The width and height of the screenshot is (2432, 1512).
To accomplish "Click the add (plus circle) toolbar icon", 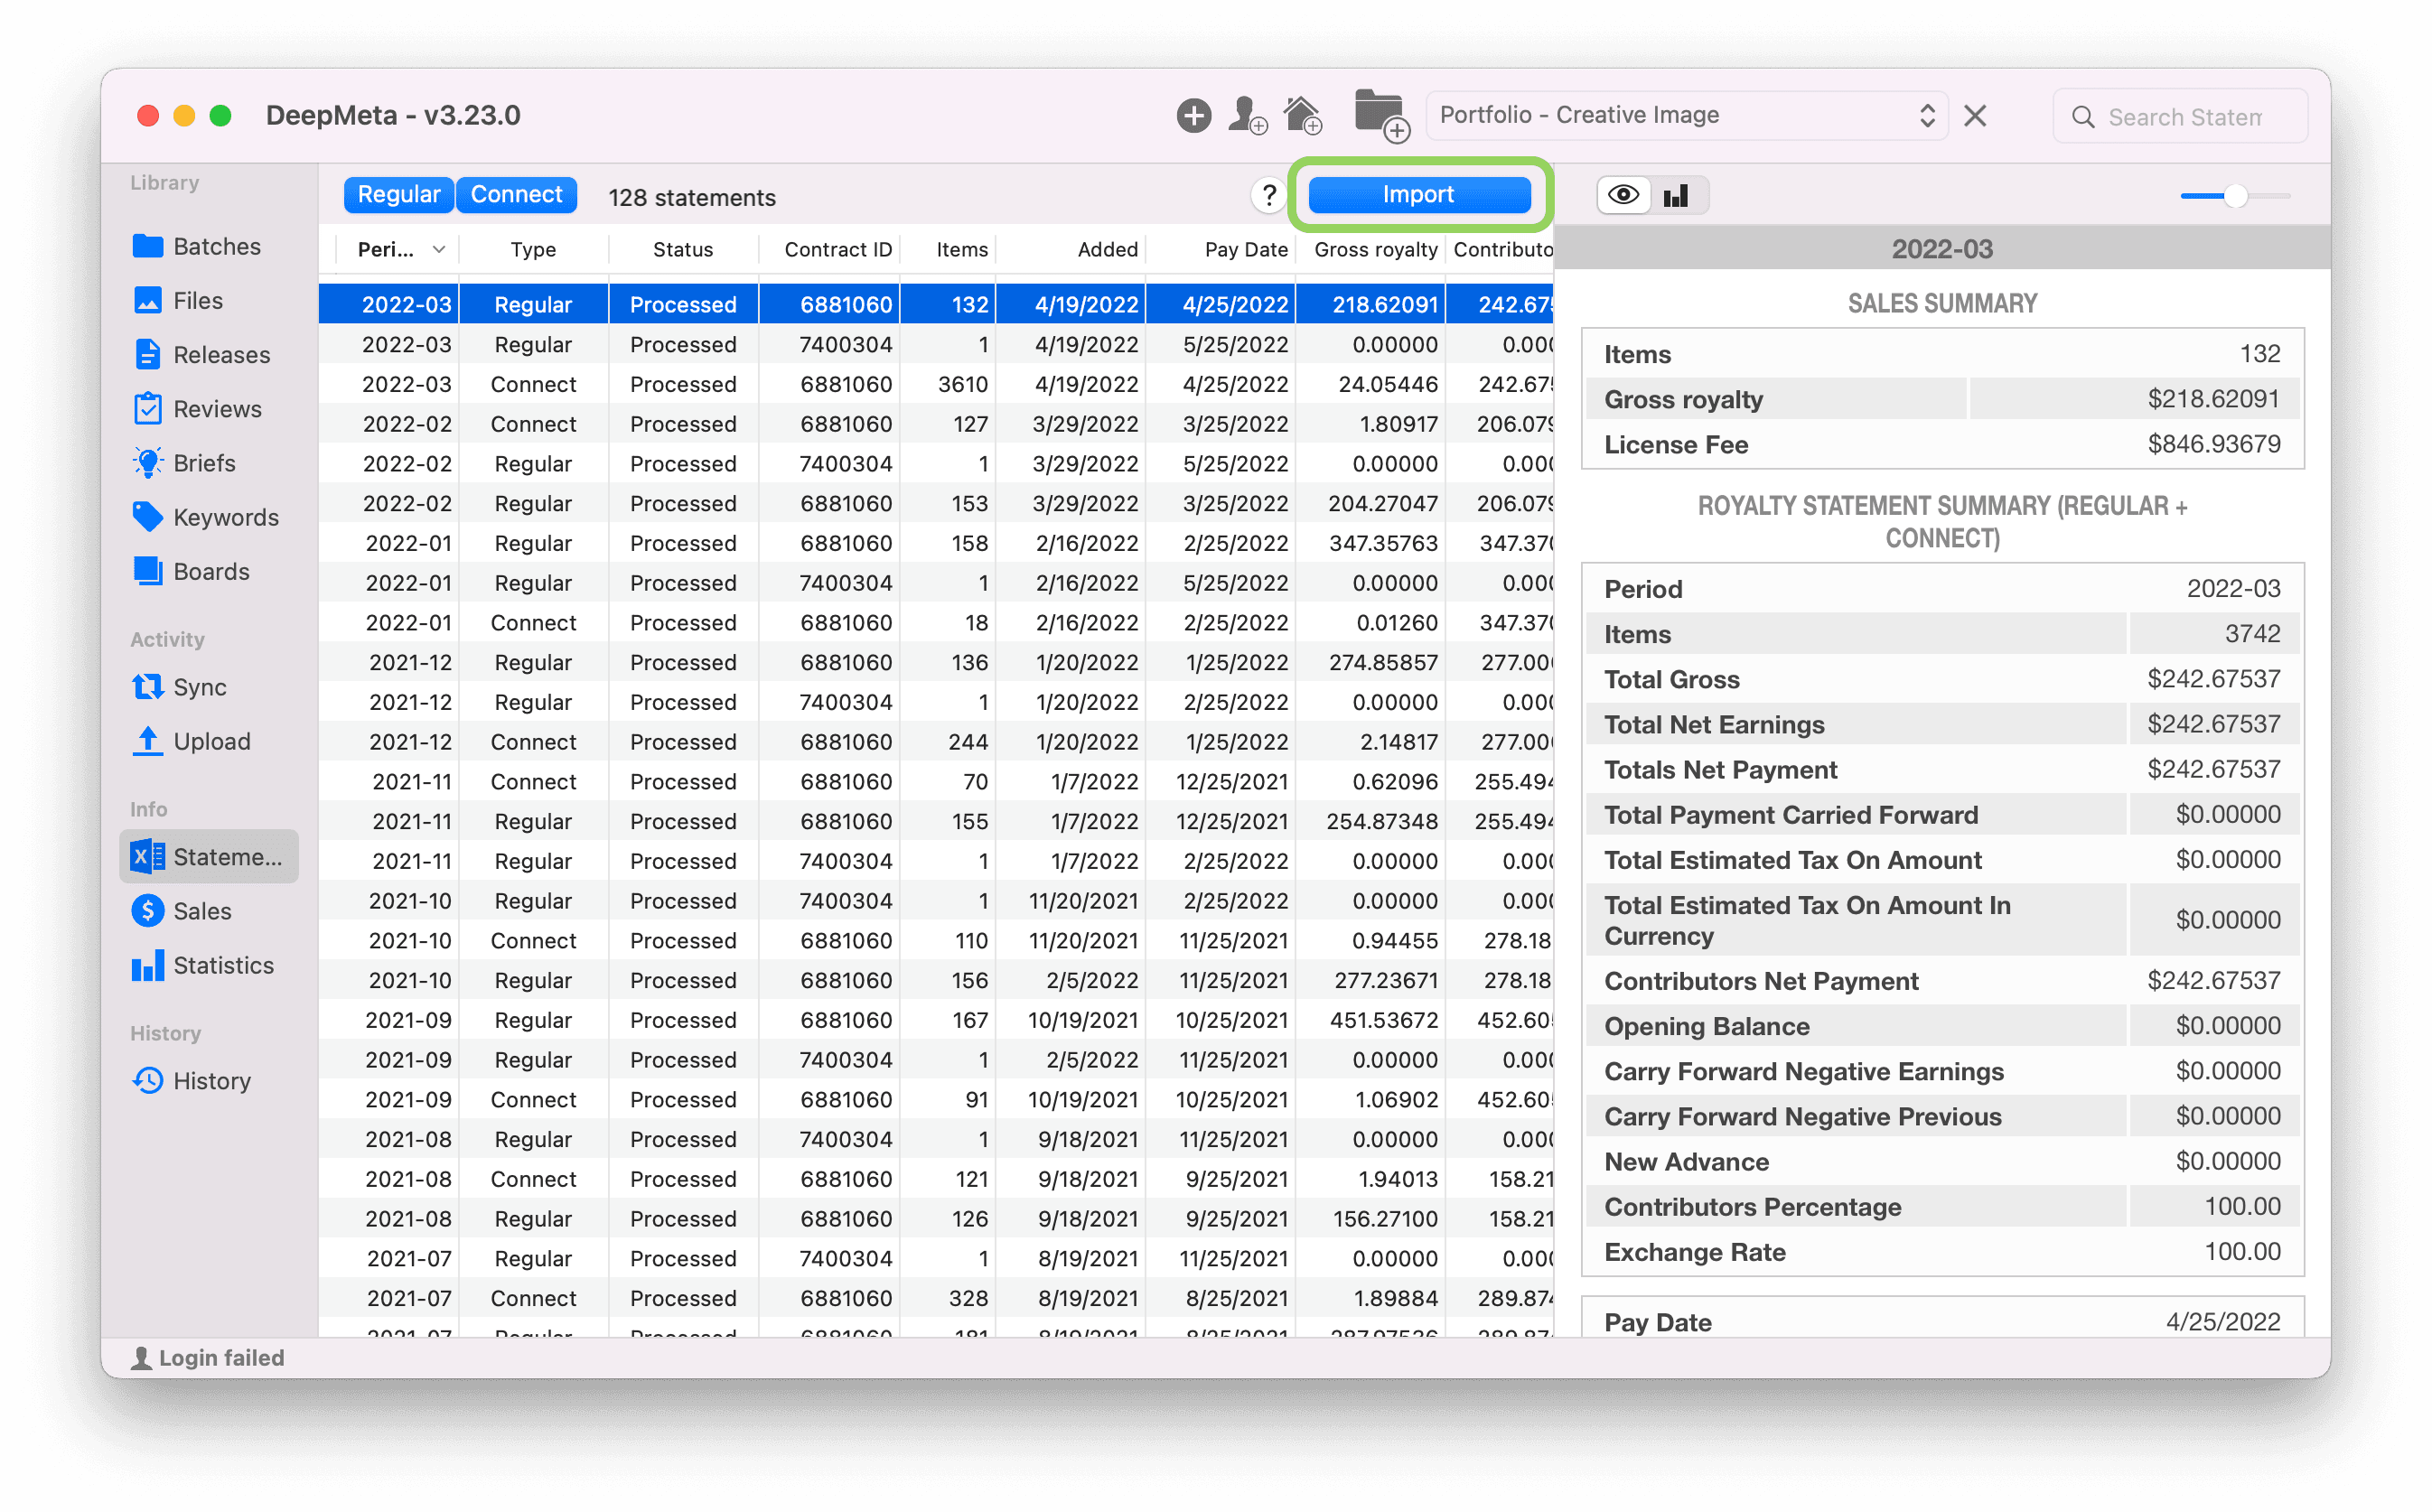I will point(1193,115).
